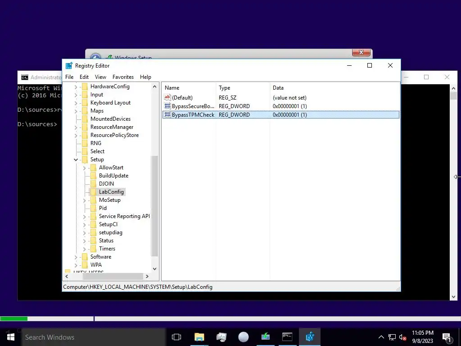Expand the Service Reporting API subkey
461x346 pixels.
click(84, 216)
